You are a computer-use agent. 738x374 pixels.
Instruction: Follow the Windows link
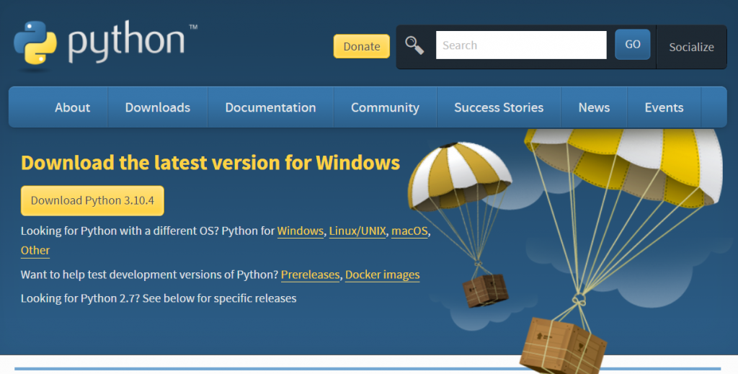(x=301, y=231)
